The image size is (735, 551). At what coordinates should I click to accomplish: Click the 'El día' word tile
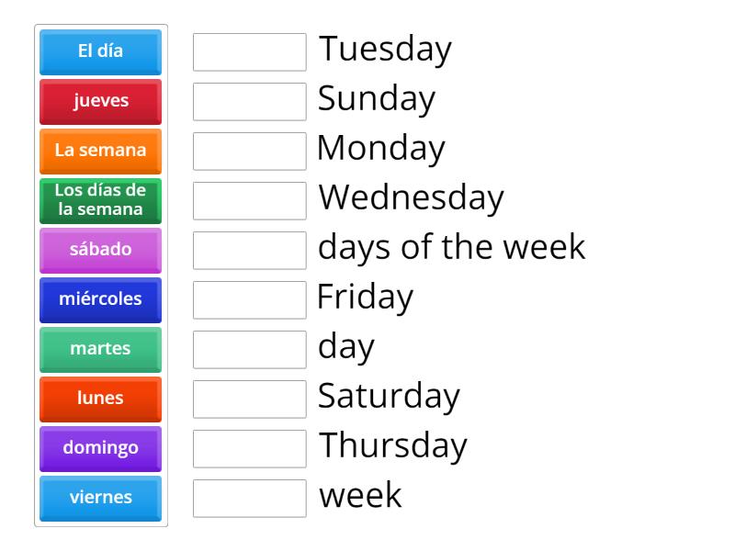(100, 51)
